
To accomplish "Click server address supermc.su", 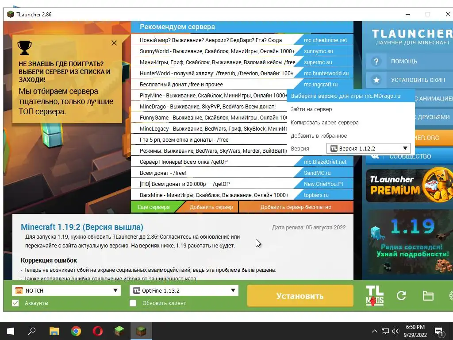I will (318, 62).
